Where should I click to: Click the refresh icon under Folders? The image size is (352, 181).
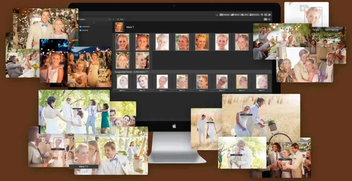[94, 23]
